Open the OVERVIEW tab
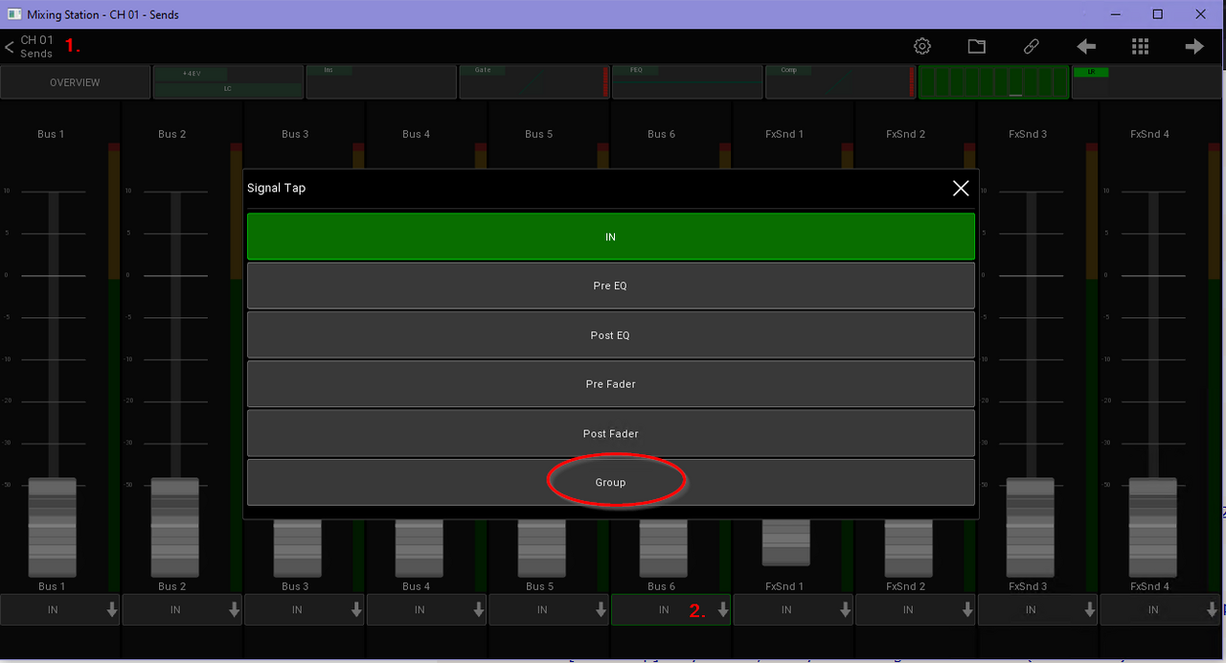The image size is (1226, 663). tap(75, 82)
